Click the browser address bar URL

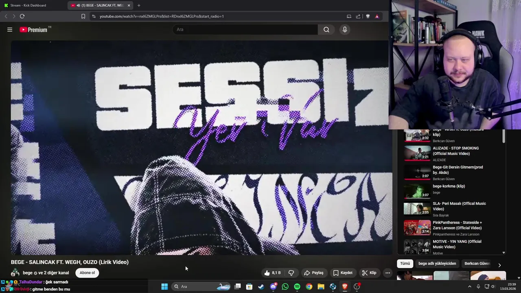(x=162, y=16)
